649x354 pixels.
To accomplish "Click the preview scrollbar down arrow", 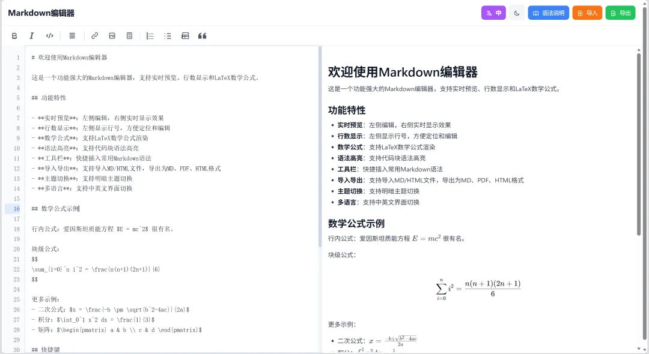I will click(639, 349).
